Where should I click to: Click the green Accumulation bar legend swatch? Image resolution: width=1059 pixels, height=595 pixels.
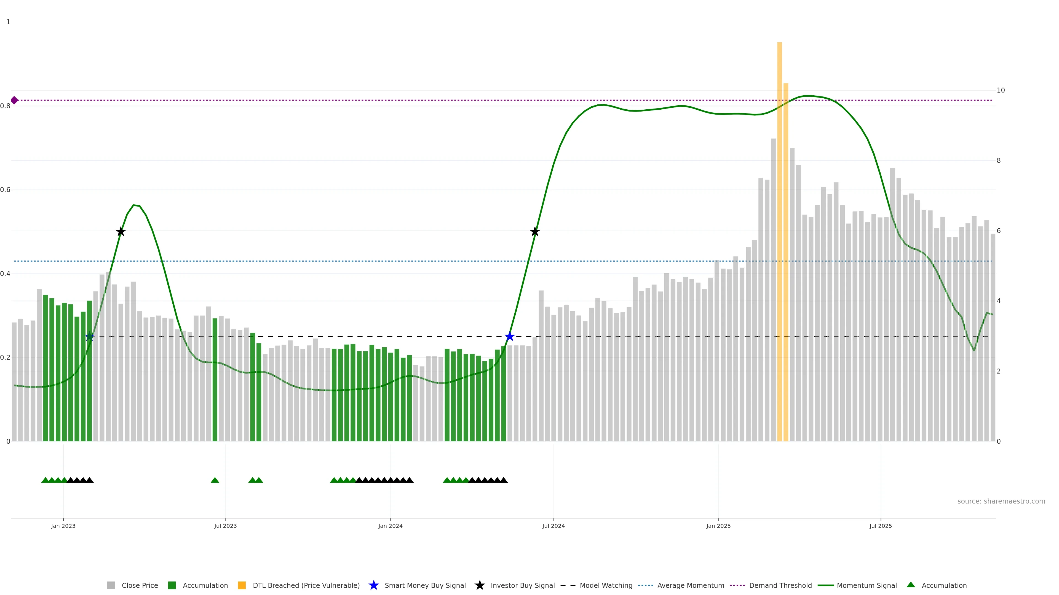pos(172,586)
